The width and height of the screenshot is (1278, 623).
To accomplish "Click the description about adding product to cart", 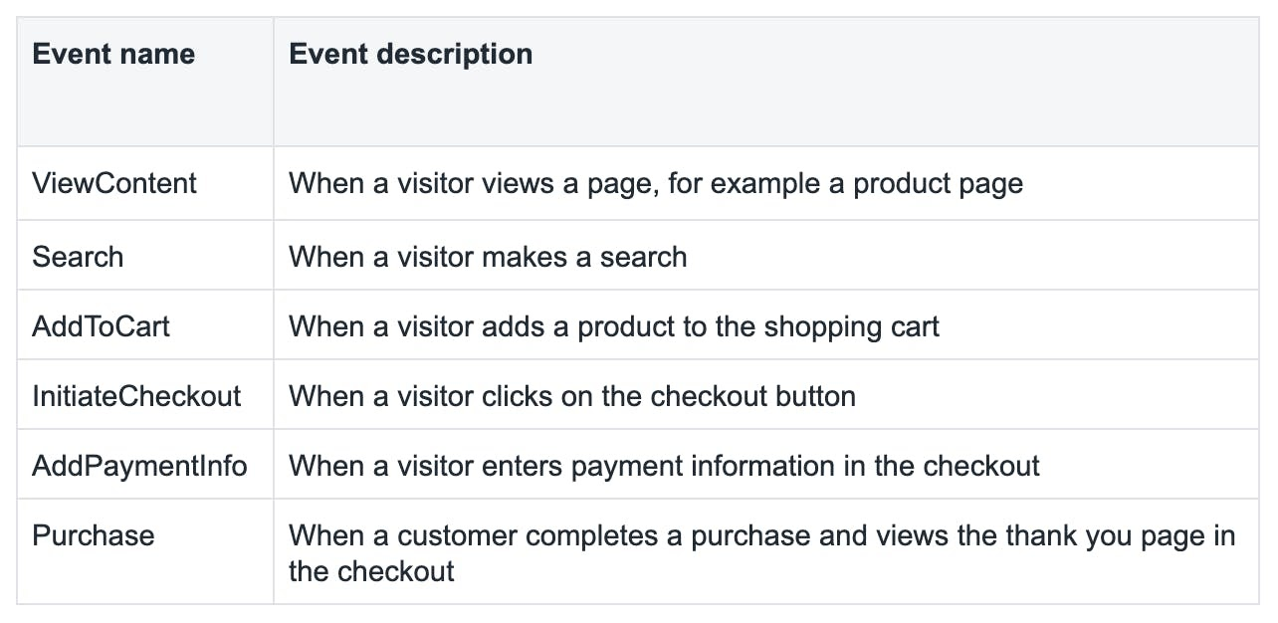I will pyautogui.click(x=614, y=326).
